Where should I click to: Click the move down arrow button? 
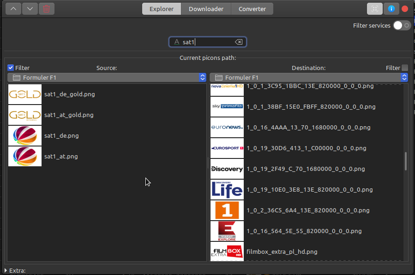pyautogui.click(x=30, y=9)
